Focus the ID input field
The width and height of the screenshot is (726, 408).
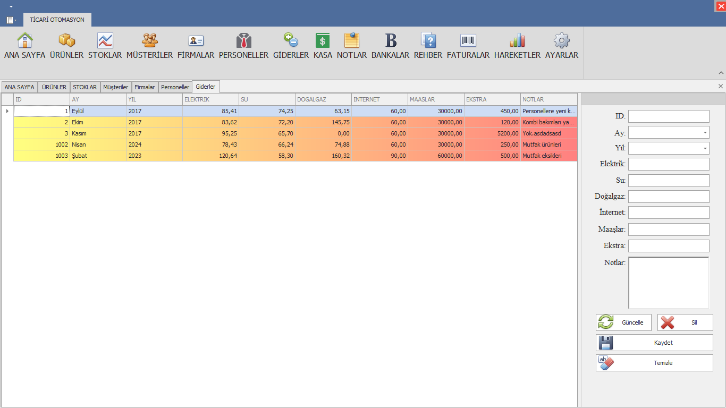click(669, 116)
